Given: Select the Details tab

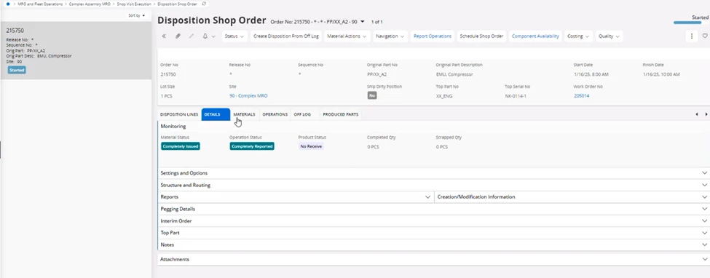Looking at the screenshot, I should coord(216,114).
